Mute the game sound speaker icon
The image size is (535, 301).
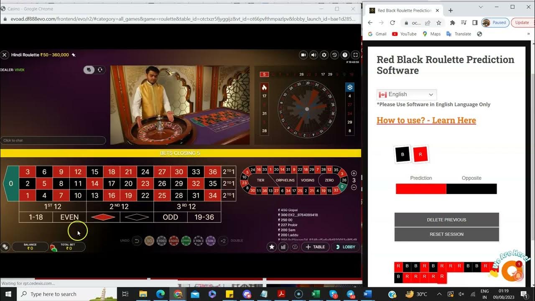(x=314, y=55)
